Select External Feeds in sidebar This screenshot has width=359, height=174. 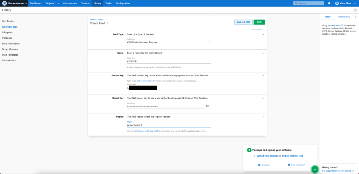(10, 27)
